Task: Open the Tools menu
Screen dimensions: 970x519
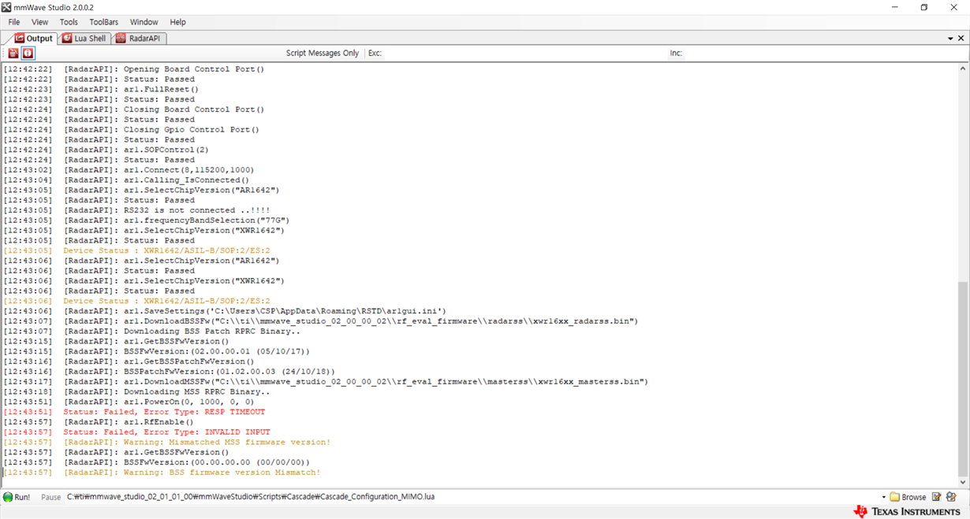Action: point(69,22)
